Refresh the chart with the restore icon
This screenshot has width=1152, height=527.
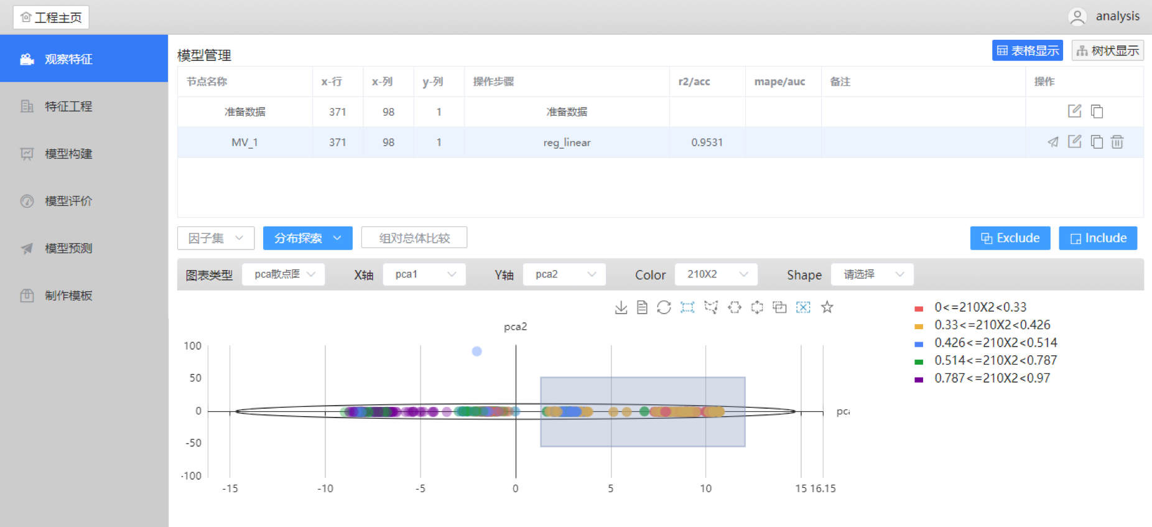(664, 307)
